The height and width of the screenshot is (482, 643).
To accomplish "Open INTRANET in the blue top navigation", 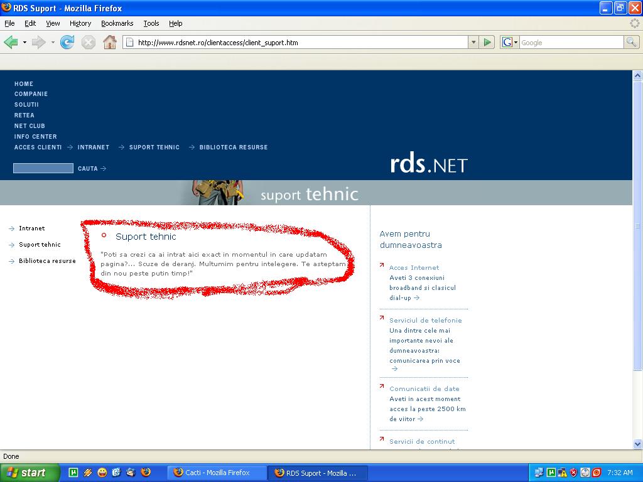I will pyautogui.click(x=94, y=147).
